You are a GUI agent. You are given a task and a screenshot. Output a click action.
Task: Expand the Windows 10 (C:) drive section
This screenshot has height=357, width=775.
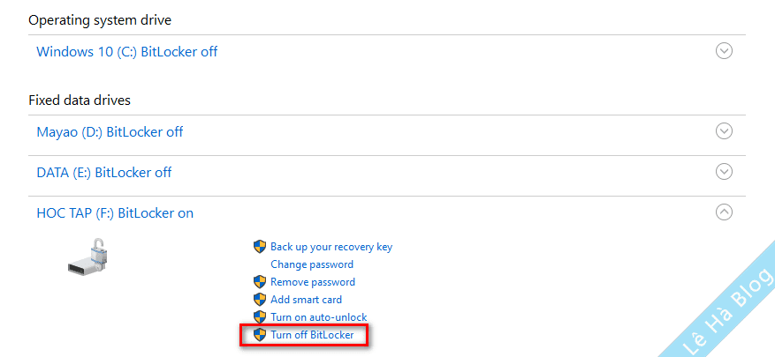724,51
